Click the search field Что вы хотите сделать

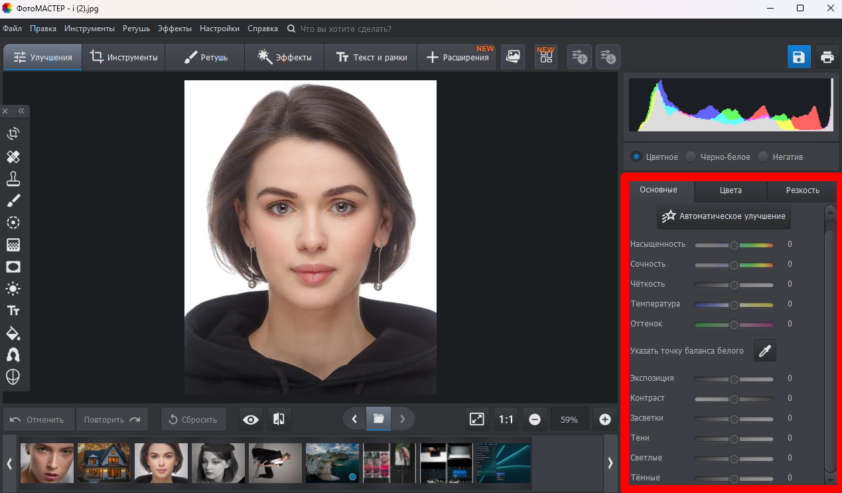coord(346,29)
